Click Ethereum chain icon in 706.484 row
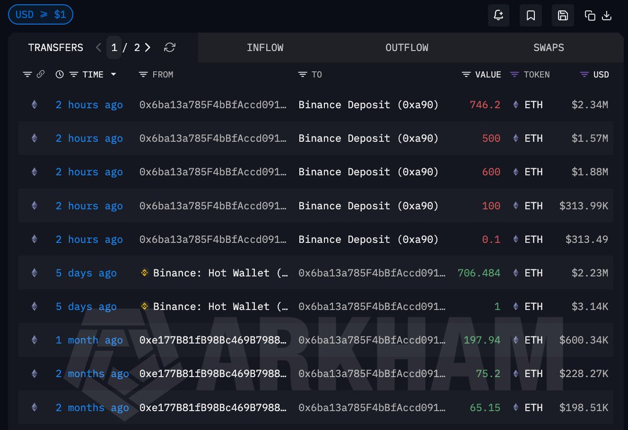The width and height of the screenshot is (628, 430). [35, 273]
